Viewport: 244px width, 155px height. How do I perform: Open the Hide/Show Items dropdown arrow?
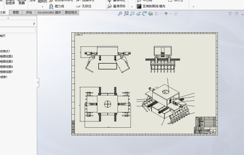(171, 14)
